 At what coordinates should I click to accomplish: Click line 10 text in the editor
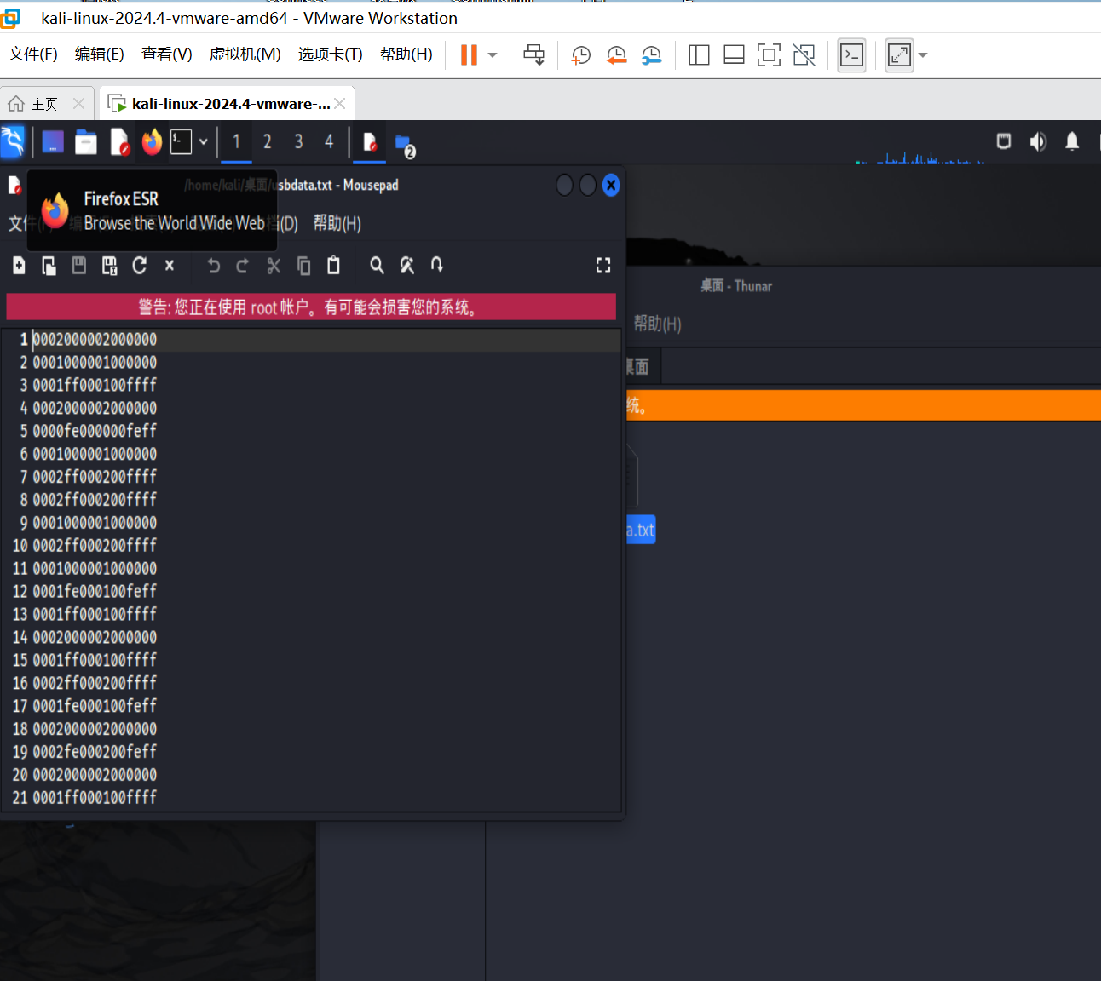coord(95,545)
